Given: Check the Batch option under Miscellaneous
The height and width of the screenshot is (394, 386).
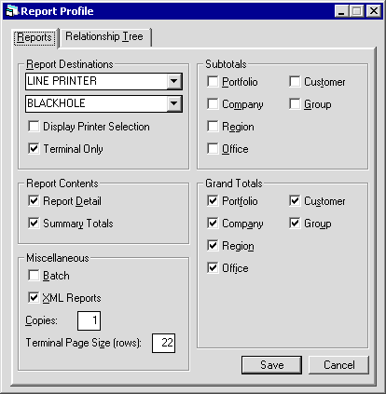Looking at the screenshot, I should click(34, 276).
